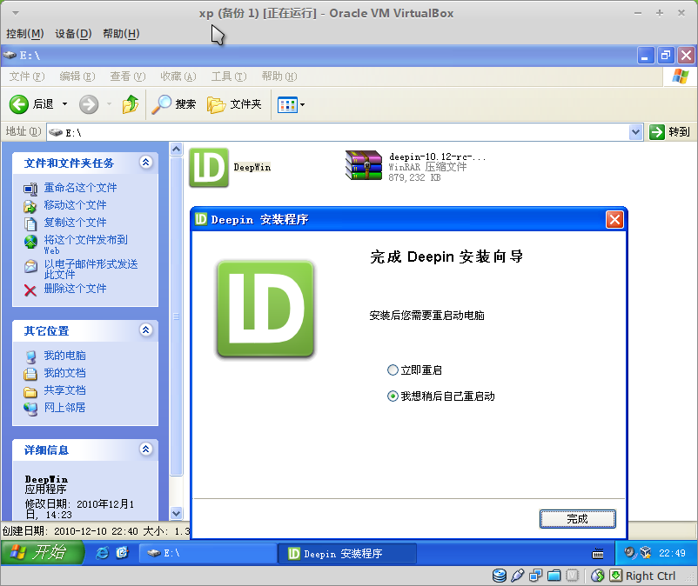Image resolution: width=698 pixels, height=586 pixels.
Task: Open the VirtualBox Devices (设备) menu
Action: coord(73,34)
